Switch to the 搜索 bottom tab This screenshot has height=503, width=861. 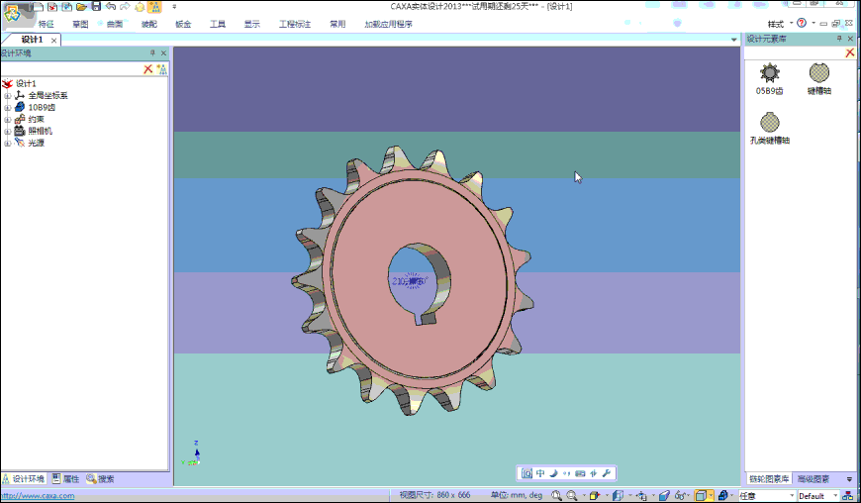(x=101, y=479)
